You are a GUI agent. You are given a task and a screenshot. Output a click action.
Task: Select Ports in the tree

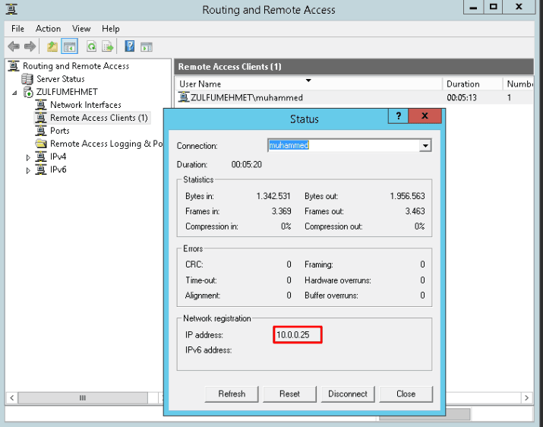[60, 131]
